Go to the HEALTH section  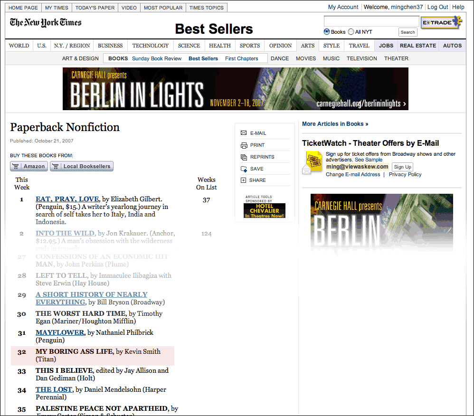tap(220, 46)
